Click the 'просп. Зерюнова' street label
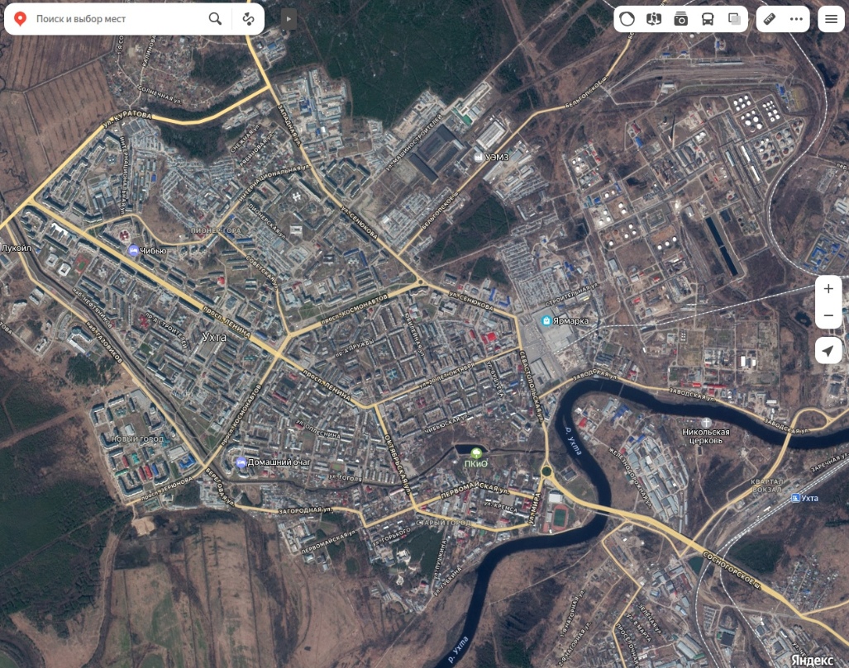849x668 pixels. 166,489
